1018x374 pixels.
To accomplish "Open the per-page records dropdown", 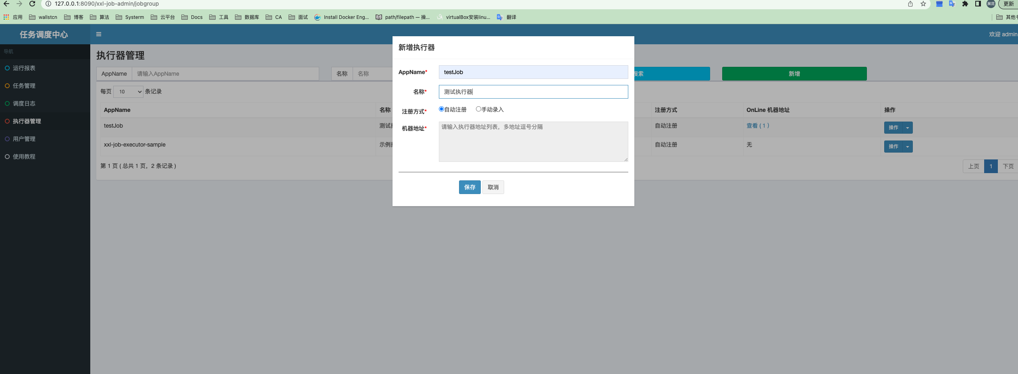I will click(x=128, y=92).
